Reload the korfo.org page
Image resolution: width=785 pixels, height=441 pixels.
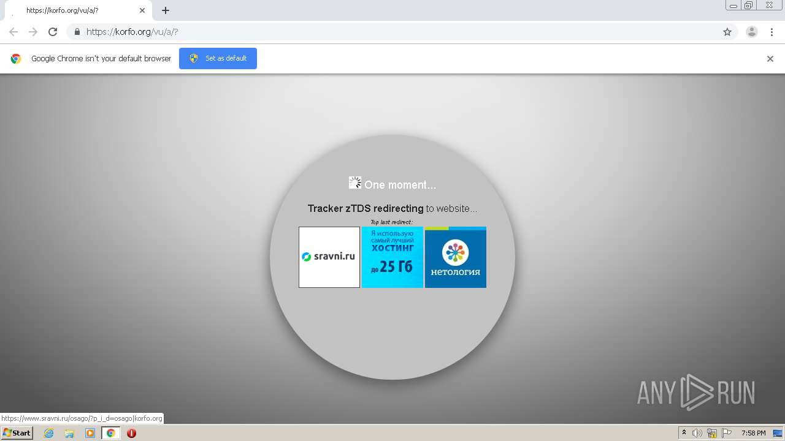pyautogui.click(x=53, y=32)
